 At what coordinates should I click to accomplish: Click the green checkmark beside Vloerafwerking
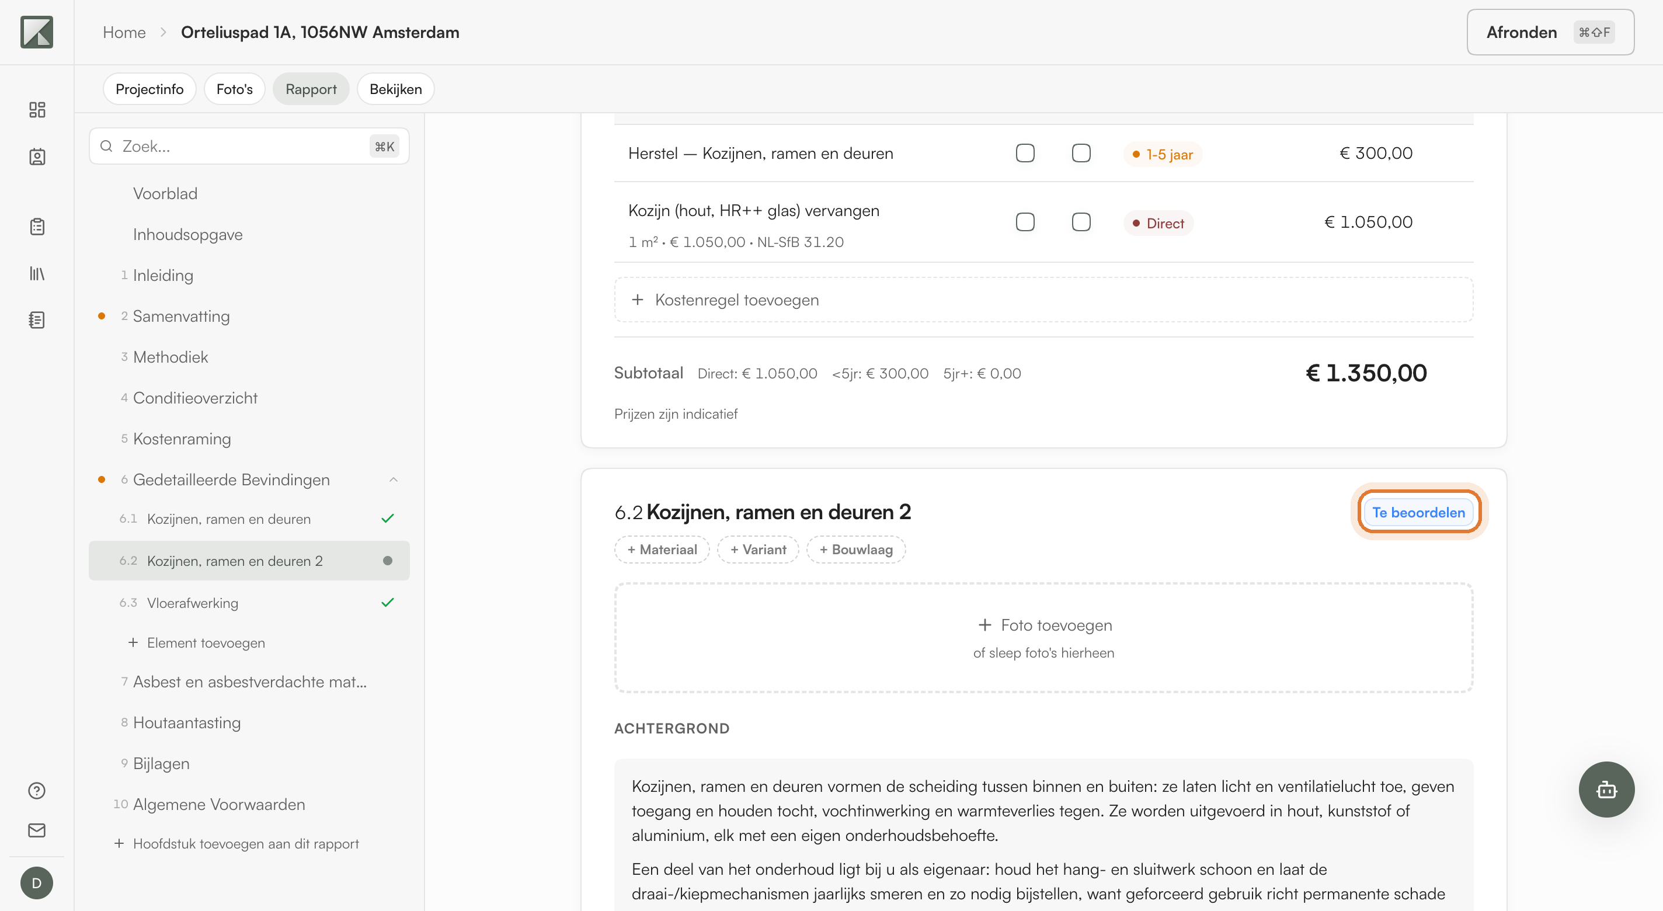pos(387,603)
